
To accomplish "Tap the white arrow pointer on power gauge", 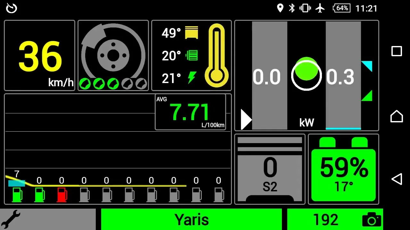I will pyautogui.click(x=246, y=119).
